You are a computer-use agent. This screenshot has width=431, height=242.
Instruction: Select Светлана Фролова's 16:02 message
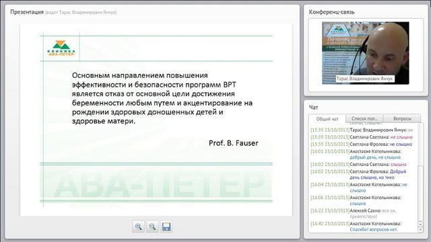[364, 174]
